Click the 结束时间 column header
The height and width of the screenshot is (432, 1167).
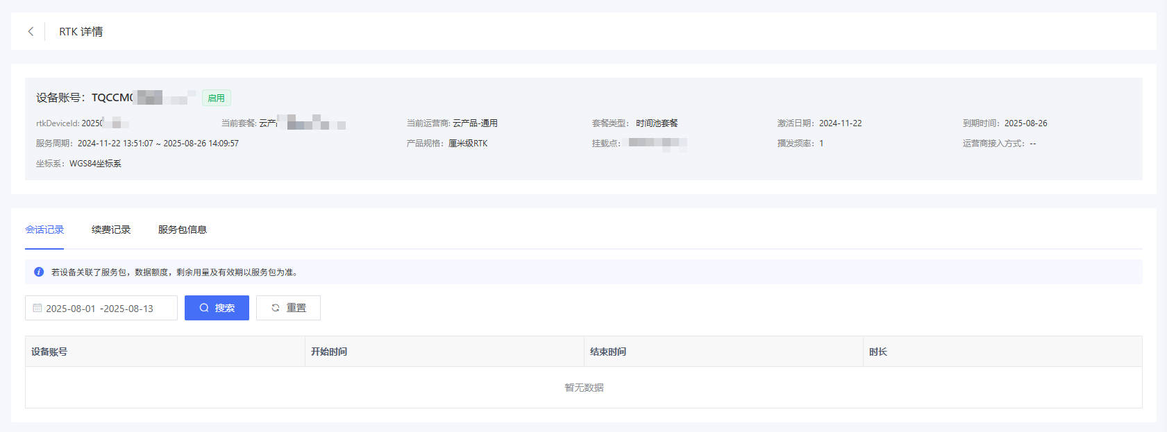pyautogui.click(x=608, y=352)
